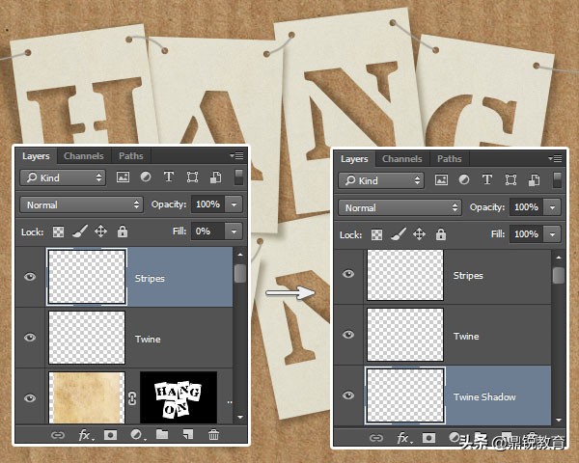Screen dimensions: 579x463
Task: Hide Twine layer in right panel
Action: 348,335
